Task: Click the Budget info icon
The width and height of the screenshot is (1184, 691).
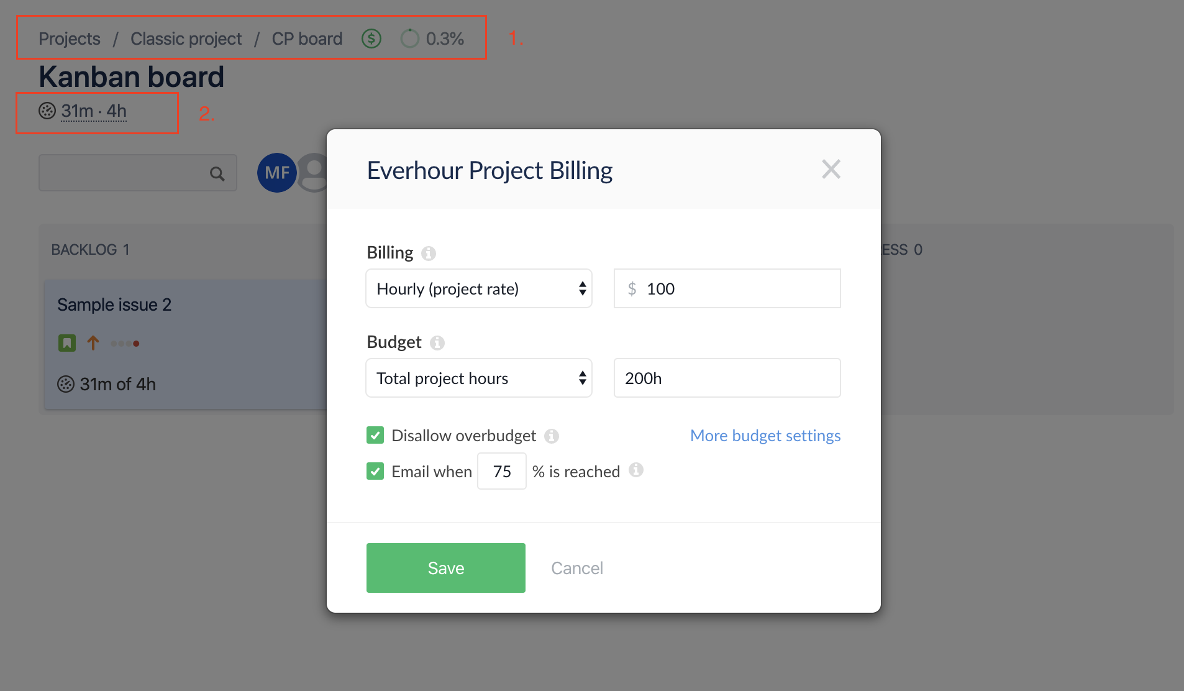Action: (x=437, y=343)
